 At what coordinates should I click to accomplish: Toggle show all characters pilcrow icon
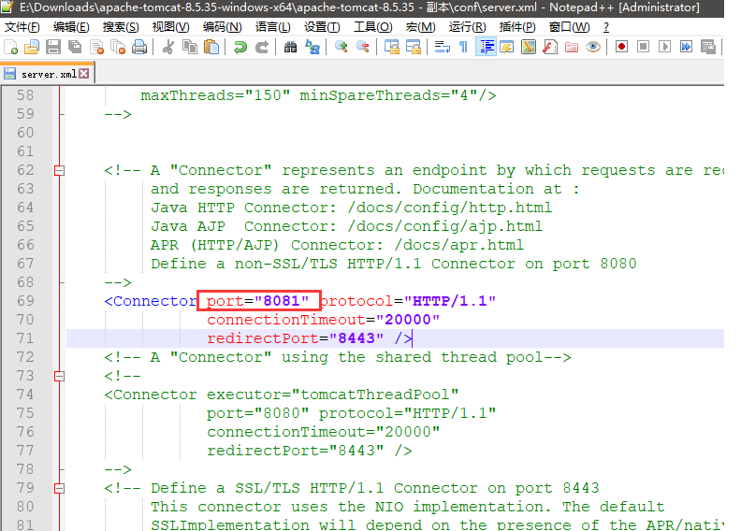(x=463, y=47)
